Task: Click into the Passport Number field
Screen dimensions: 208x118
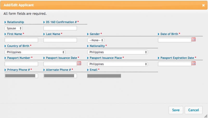Action: [21, 64]
